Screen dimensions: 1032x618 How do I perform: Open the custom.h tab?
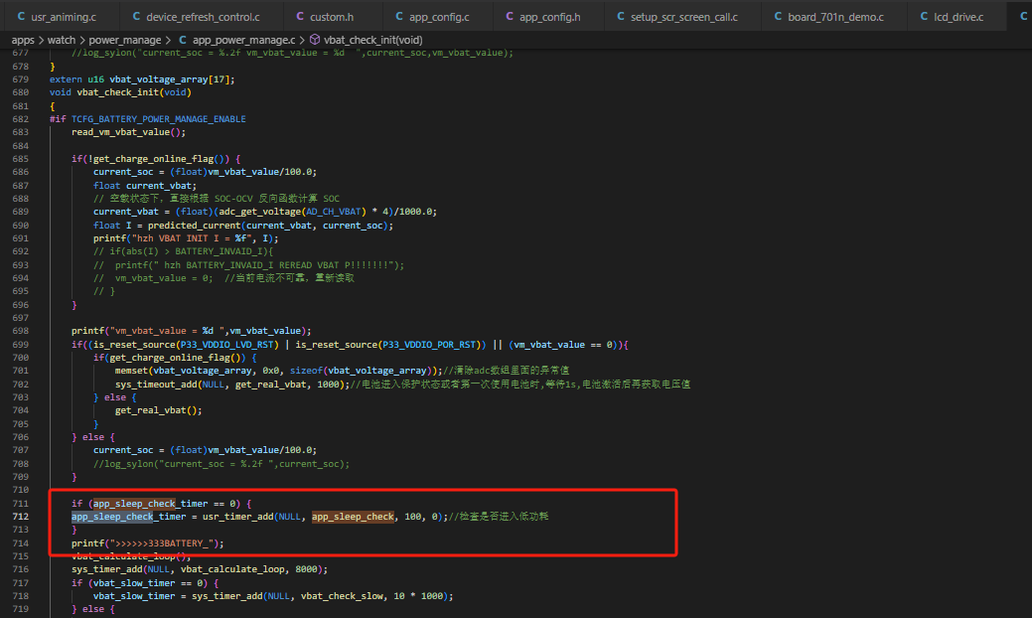pos(325,17)
